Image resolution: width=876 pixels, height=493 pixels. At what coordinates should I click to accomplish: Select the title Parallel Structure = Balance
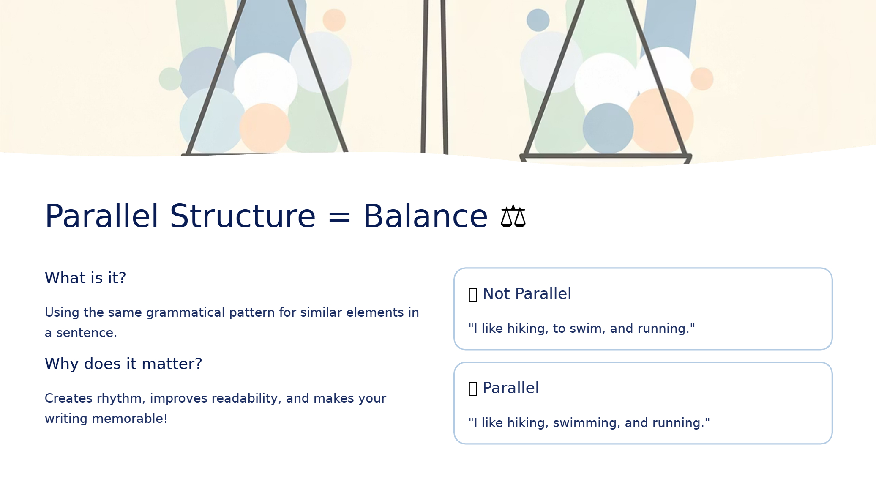pos(266,216)
